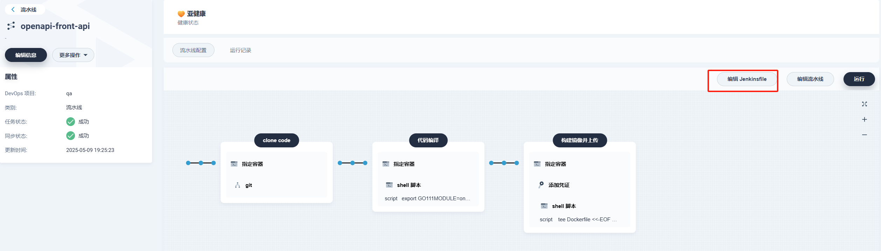This screenshot has height=251, width=881.
Task: Click the shell 脚本 icon in the 代码编译 stage
Action: click(389, 185)
